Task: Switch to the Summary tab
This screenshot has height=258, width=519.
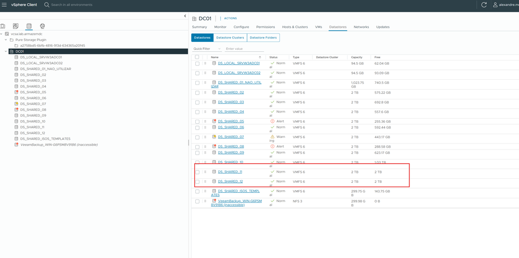Action: (199, 27)
